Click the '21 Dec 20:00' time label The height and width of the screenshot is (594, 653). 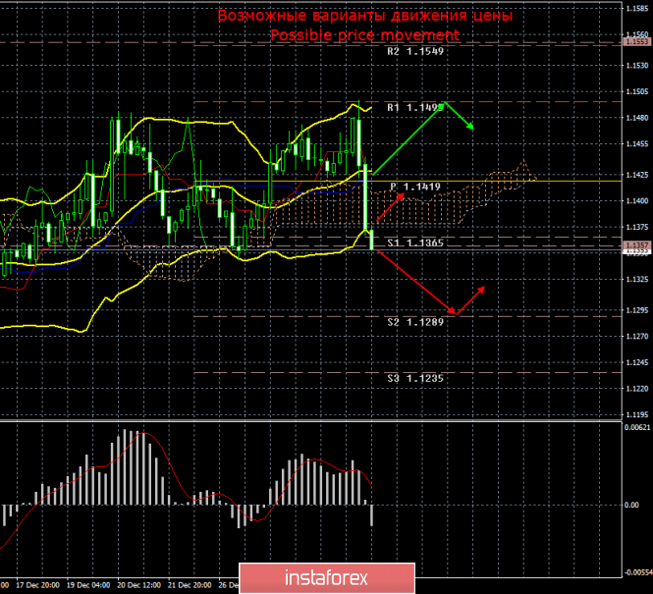point(190,585)
